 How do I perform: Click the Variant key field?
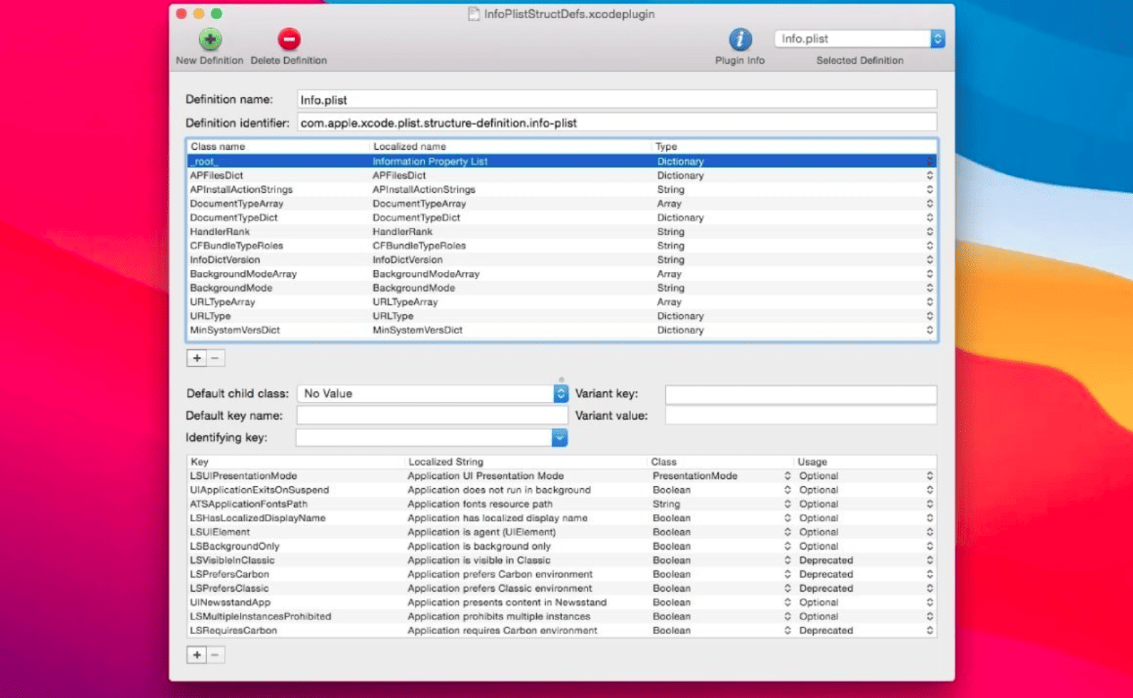coord(801,394)
